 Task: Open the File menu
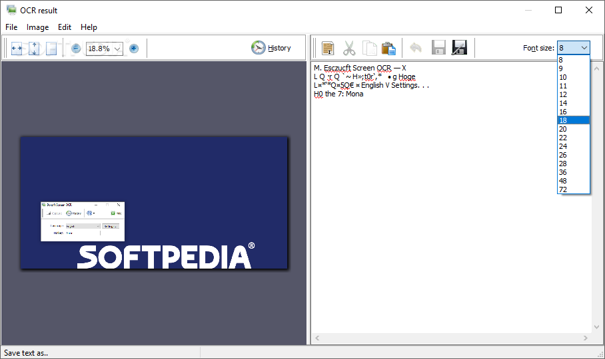11,27
